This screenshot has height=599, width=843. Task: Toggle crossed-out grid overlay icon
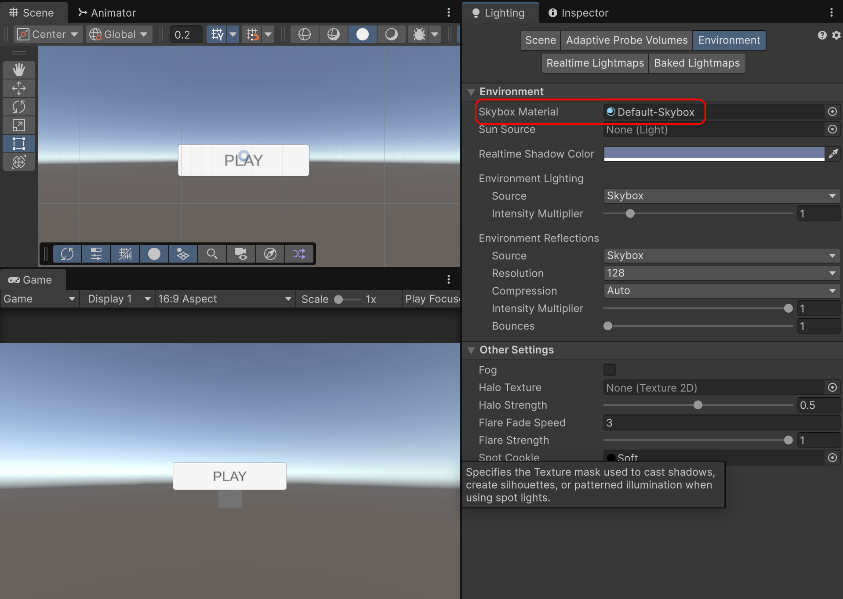[x=125, y=254]
